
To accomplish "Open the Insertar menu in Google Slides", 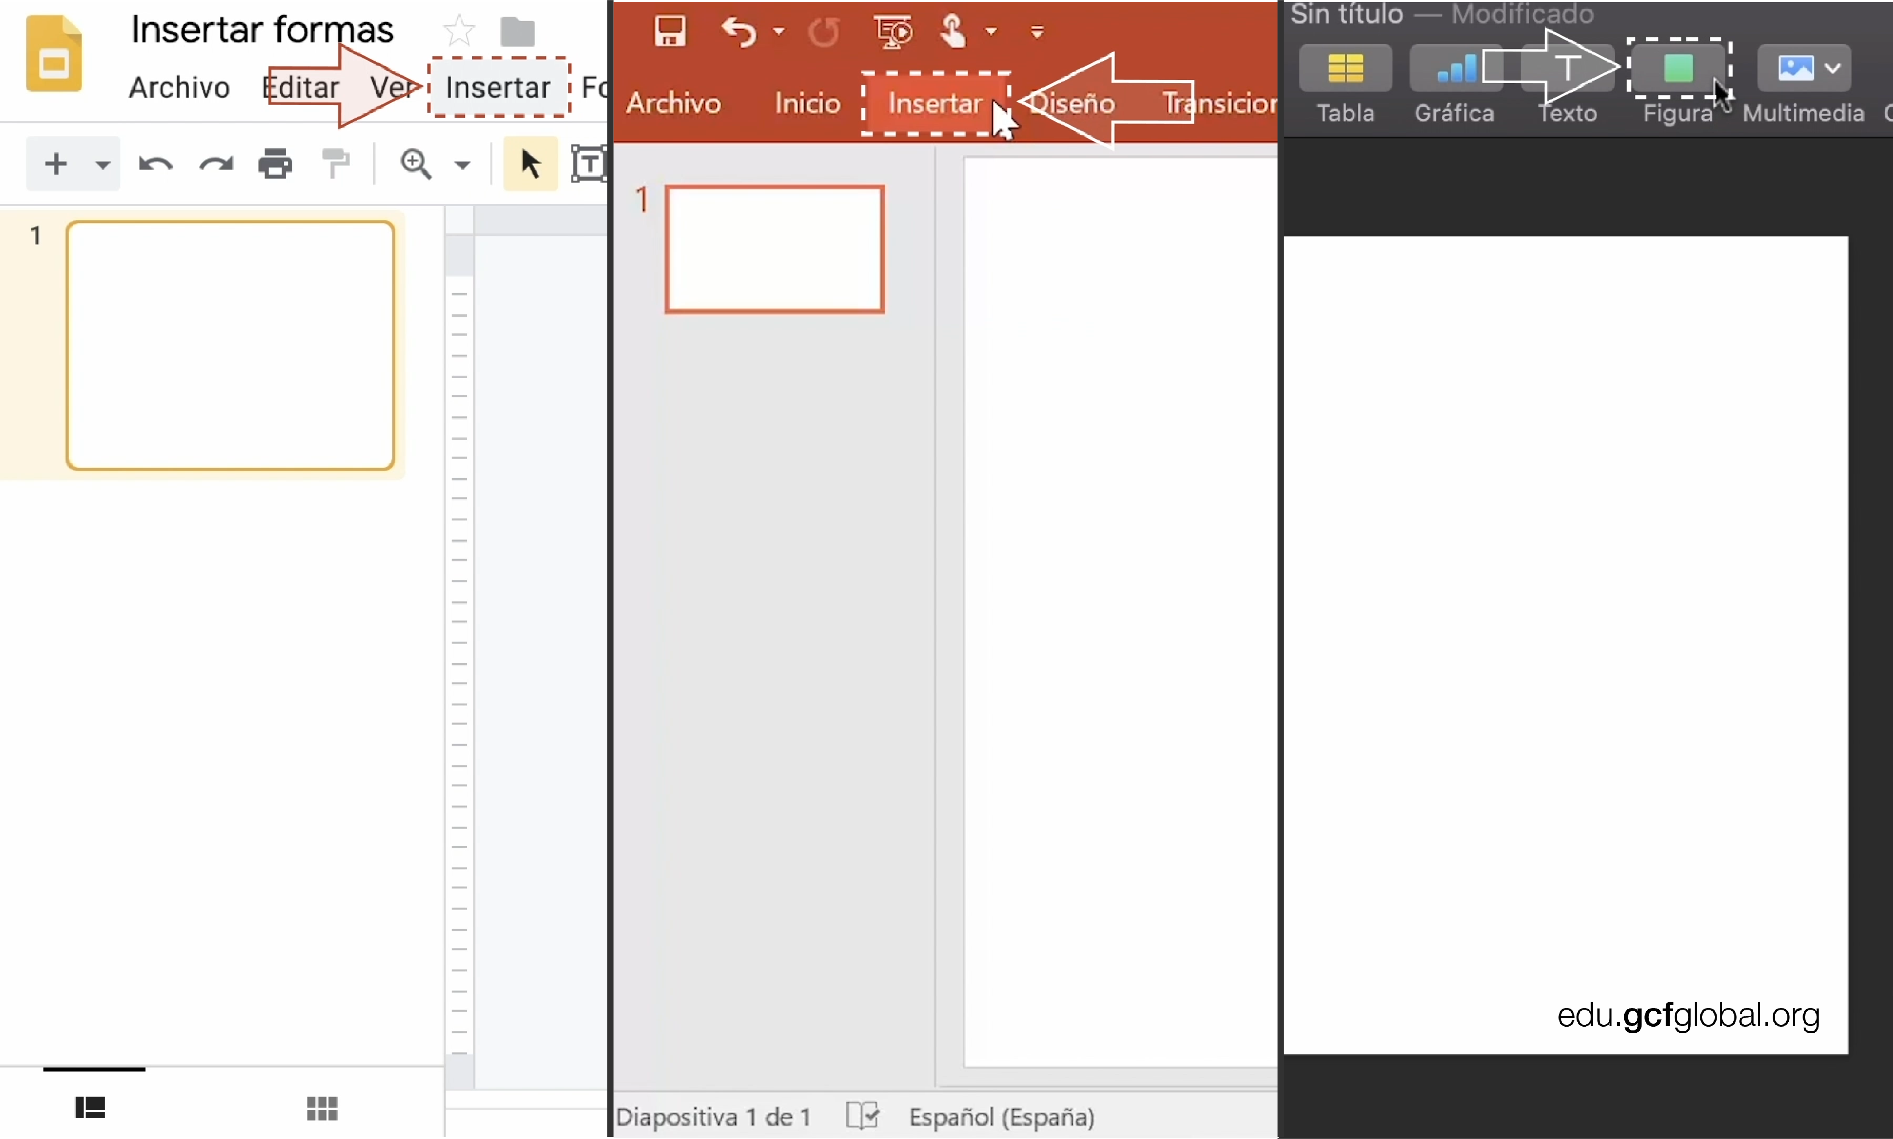I will point(498,87).
